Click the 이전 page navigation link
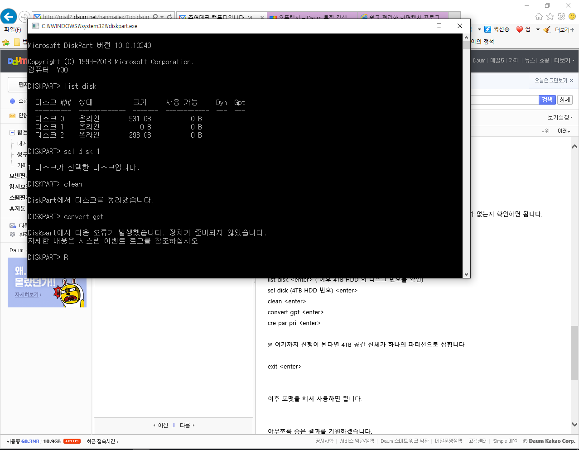Screen dimensions: 579x450 click(x=161, y=426)
